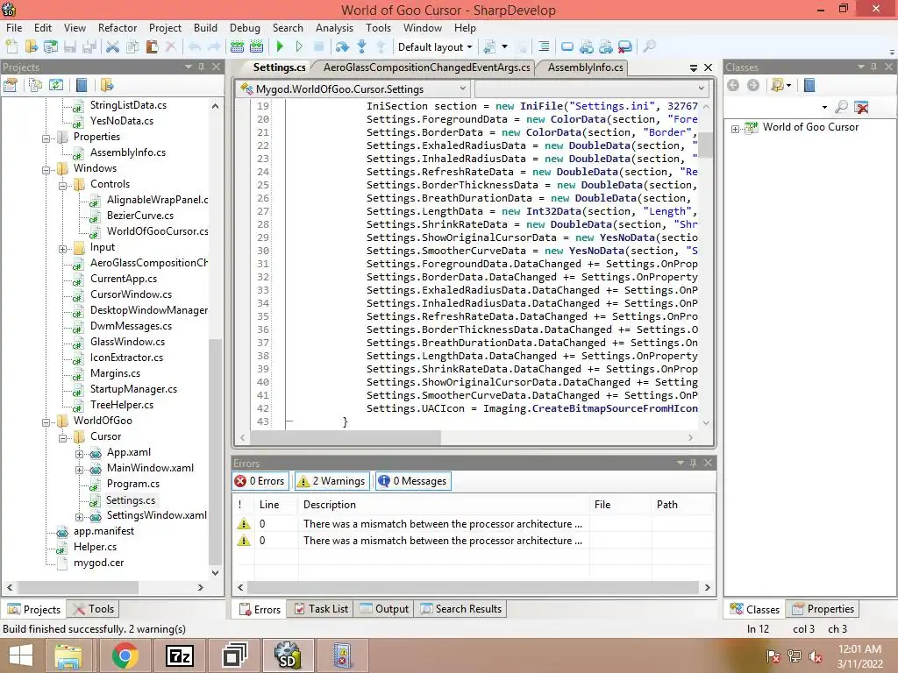Expand the MainWindow.xaml node

[x=80, y=470]
